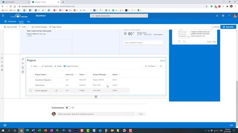Viewport: 238px width, 133px height.
Task: Click the Post comment button
Action: click(141, 114)
